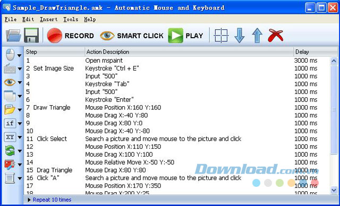Click scrollbar up arrow in step list
Viewport: 340px width, 206px height.
coord(334,61)
